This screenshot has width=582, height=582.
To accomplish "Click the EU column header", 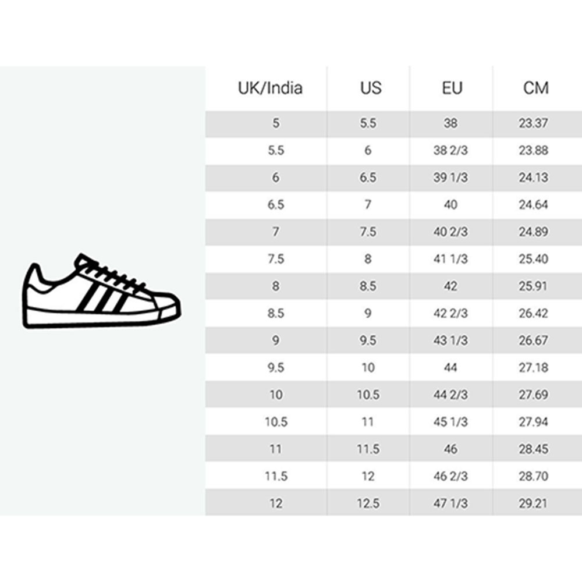I will coord(452,88).
